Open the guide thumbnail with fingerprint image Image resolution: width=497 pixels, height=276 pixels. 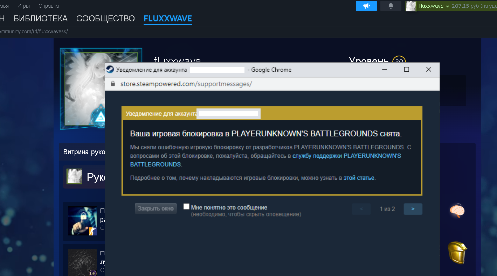(x=82, y=262)
